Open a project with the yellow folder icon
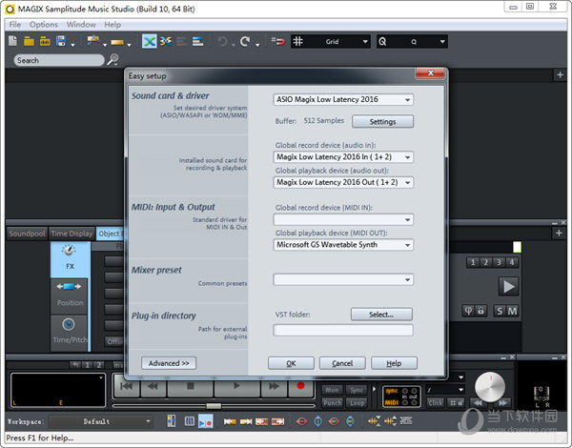The image size is (572, 448). pos(29,41)
